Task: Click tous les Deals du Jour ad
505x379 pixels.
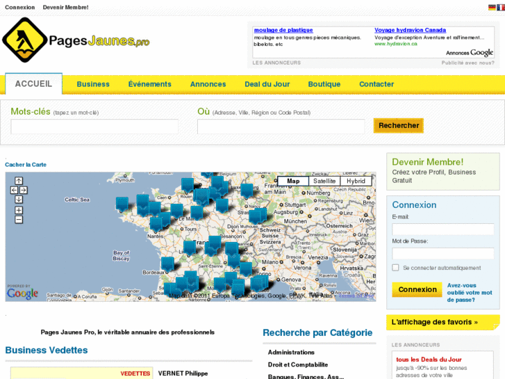Action: (x=429, y=360)
